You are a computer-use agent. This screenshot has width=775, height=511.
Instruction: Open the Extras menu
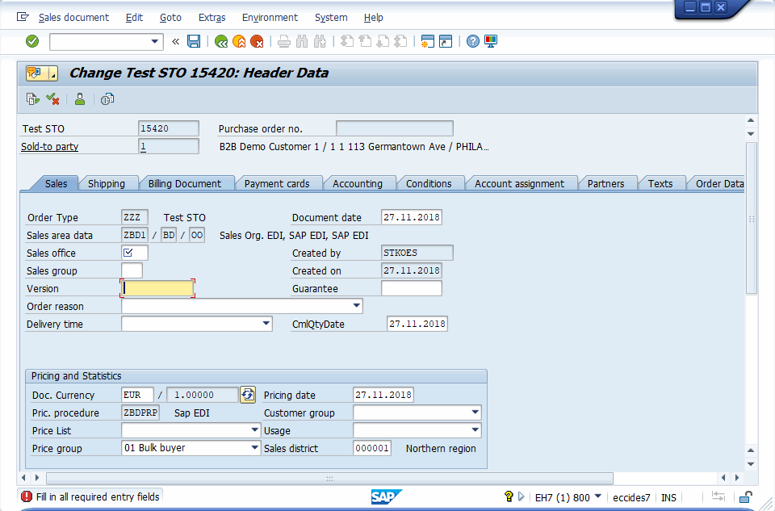212,17
